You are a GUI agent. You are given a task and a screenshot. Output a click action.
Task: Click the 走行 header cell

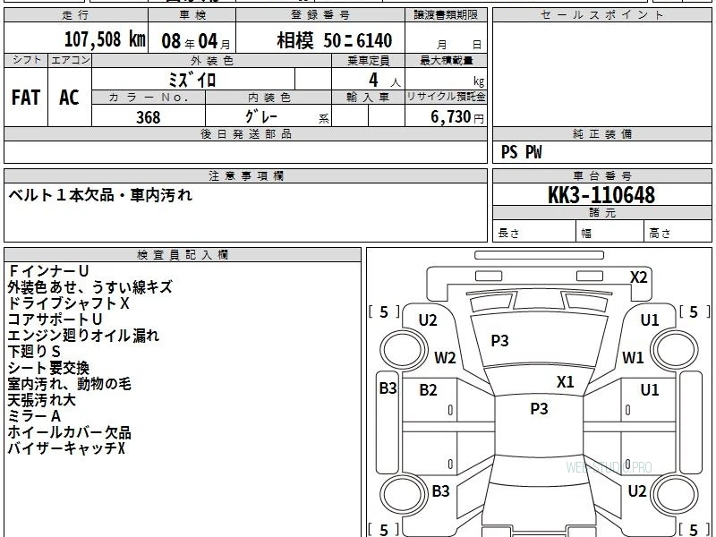coord(76,15)
